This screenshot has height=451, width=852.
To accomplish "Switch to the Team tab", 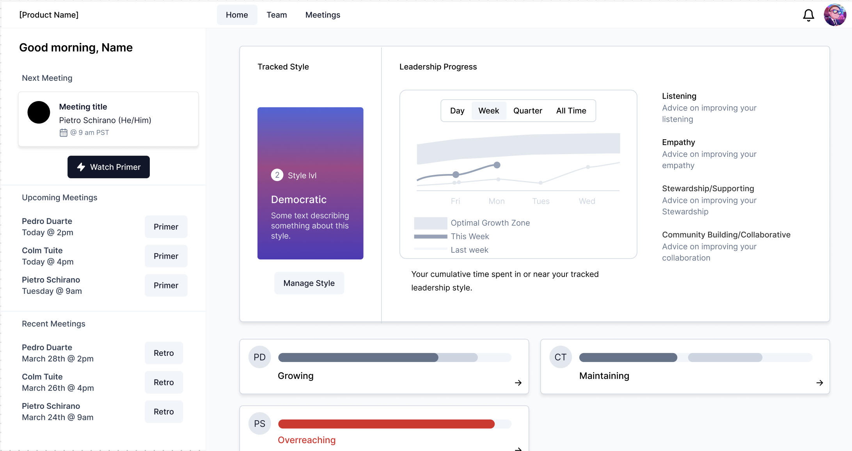I will pos(277,15).
